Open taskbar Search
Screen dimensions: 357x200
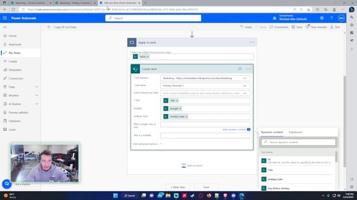click(x=129, y=196)
